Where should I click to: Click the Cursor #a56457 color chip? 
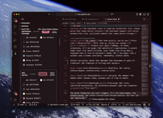(x=31, y=51)
